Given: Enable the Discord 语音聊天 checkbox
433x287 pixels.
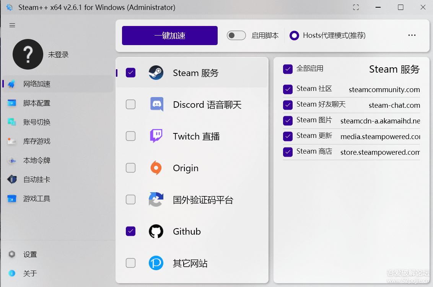Looking at the screenshot, I should (131, 104).
